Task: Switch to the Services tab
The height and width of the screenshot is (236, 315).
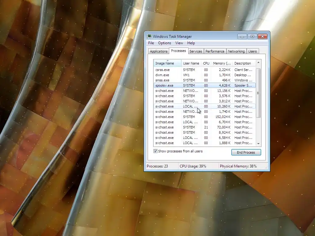Action: pyautogui.click(x=196, y=51)
